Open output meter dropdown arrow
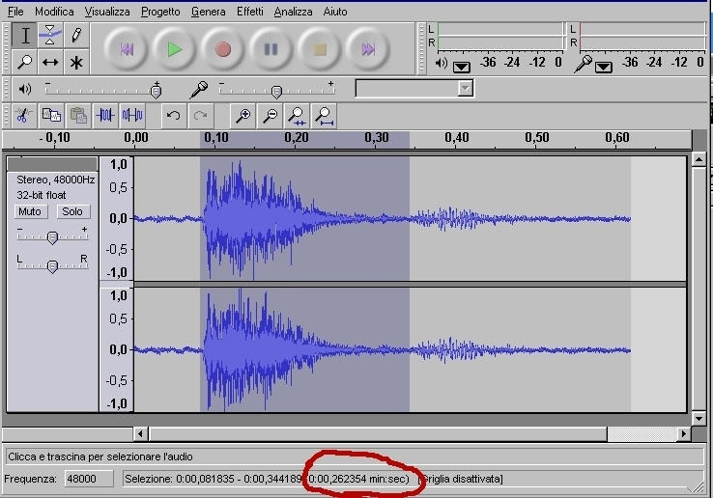 click(x=462, y=68)
